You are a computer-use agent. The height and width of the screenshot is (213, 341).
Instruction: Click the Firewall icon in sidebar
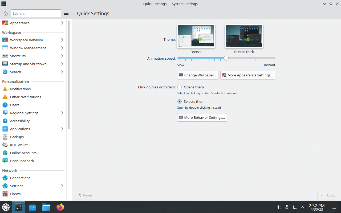point(5,194)
